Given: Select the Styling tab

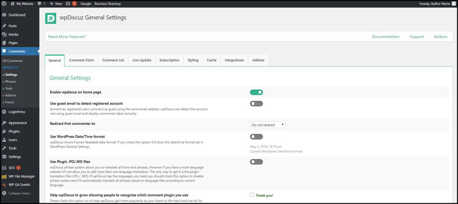Looking at the screenshot, I should 193,60.
